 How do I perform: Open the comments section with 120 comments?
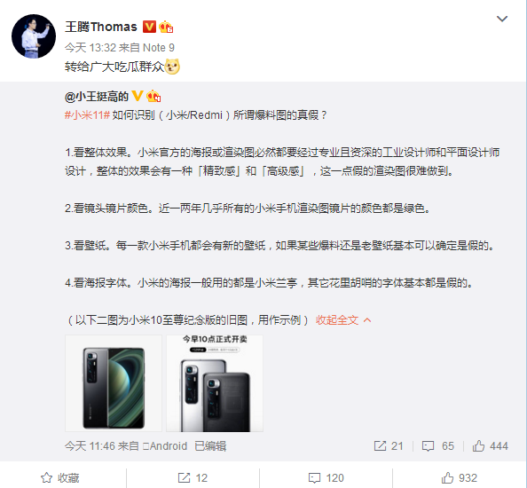pos(326,477)
